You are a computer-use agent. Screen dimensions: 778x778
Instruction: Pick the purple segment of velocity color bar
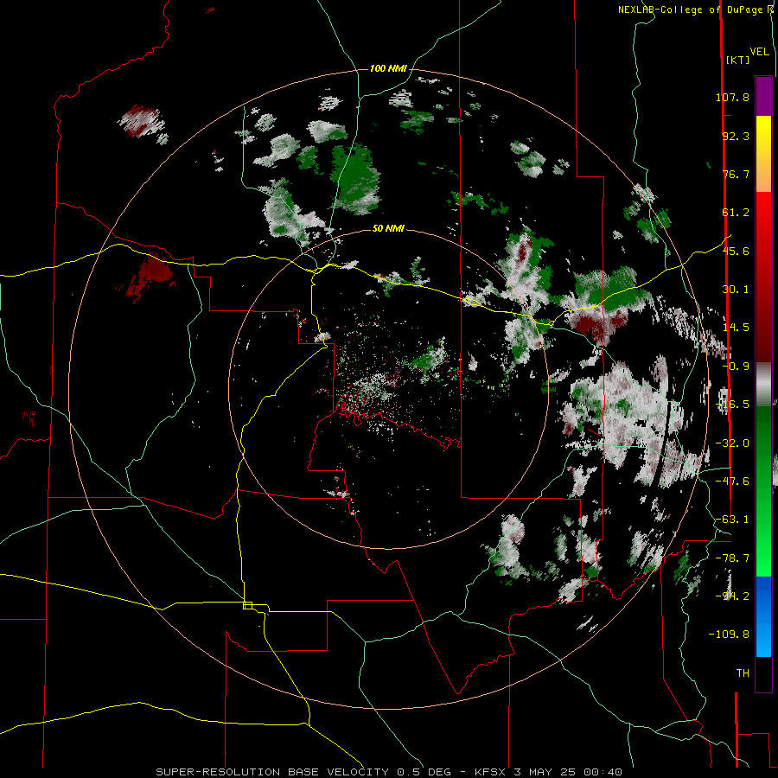(763, 96)
